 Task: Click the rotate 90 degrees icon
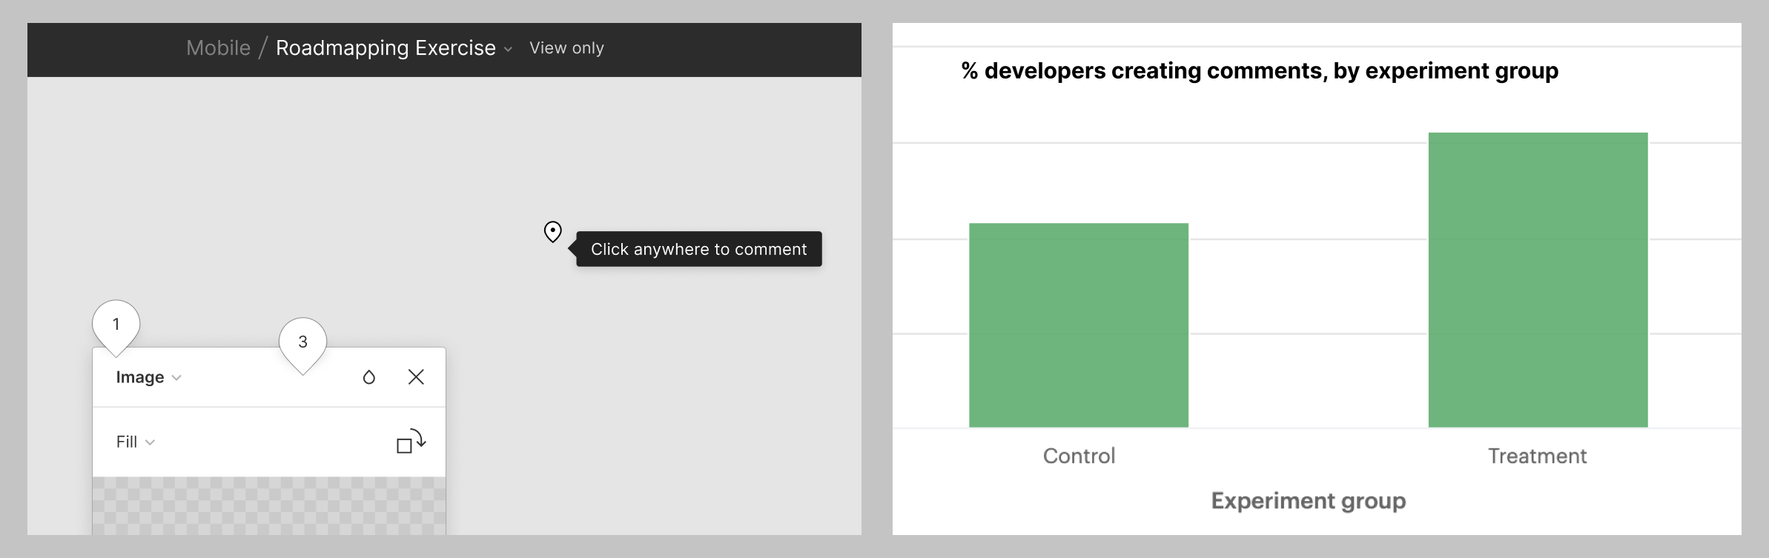point(409,442)
